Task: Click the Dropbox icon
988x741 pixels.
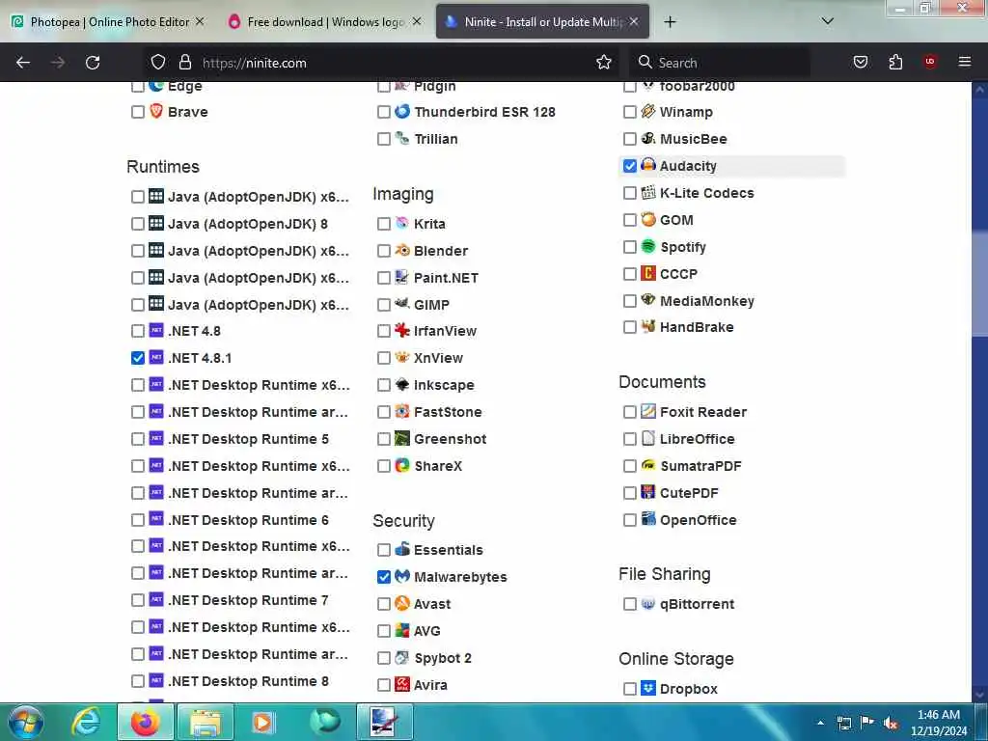Action: click(647, 688)
